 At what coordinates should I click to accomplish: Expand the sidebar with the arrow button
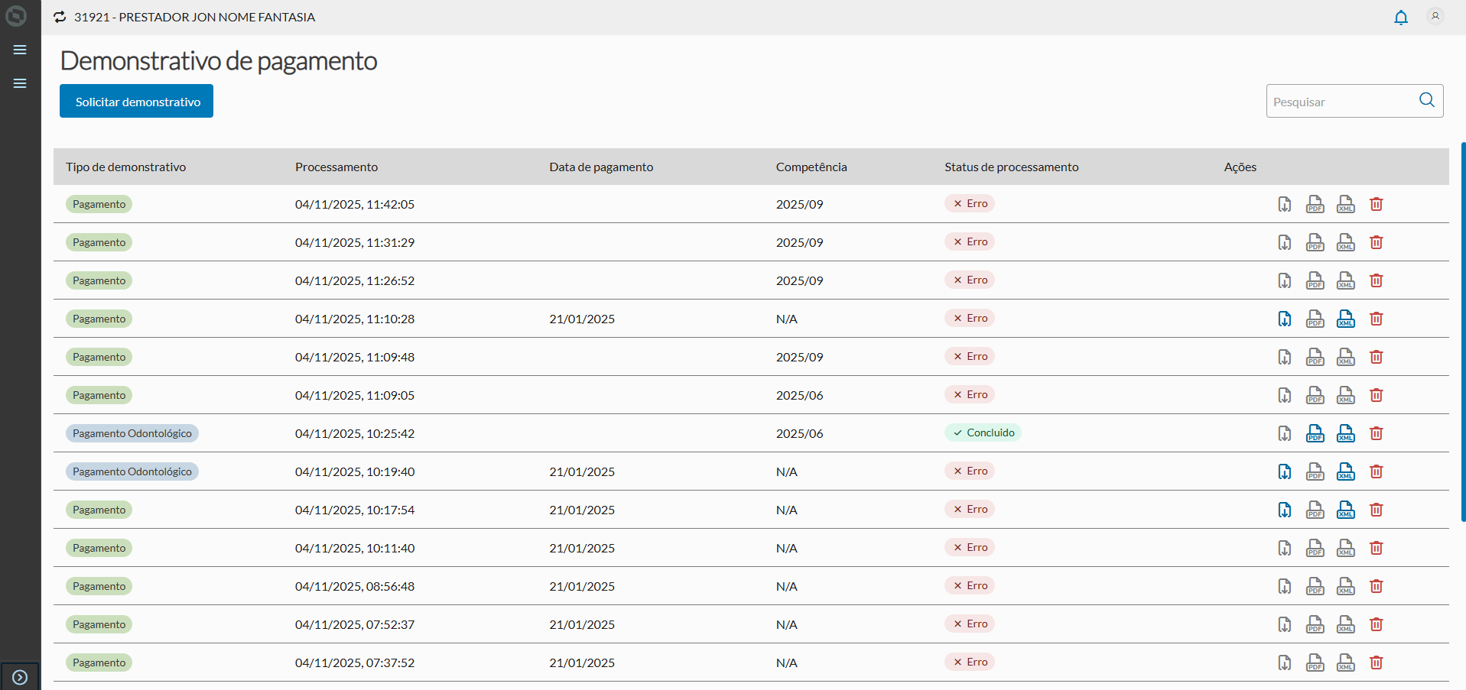20,677
